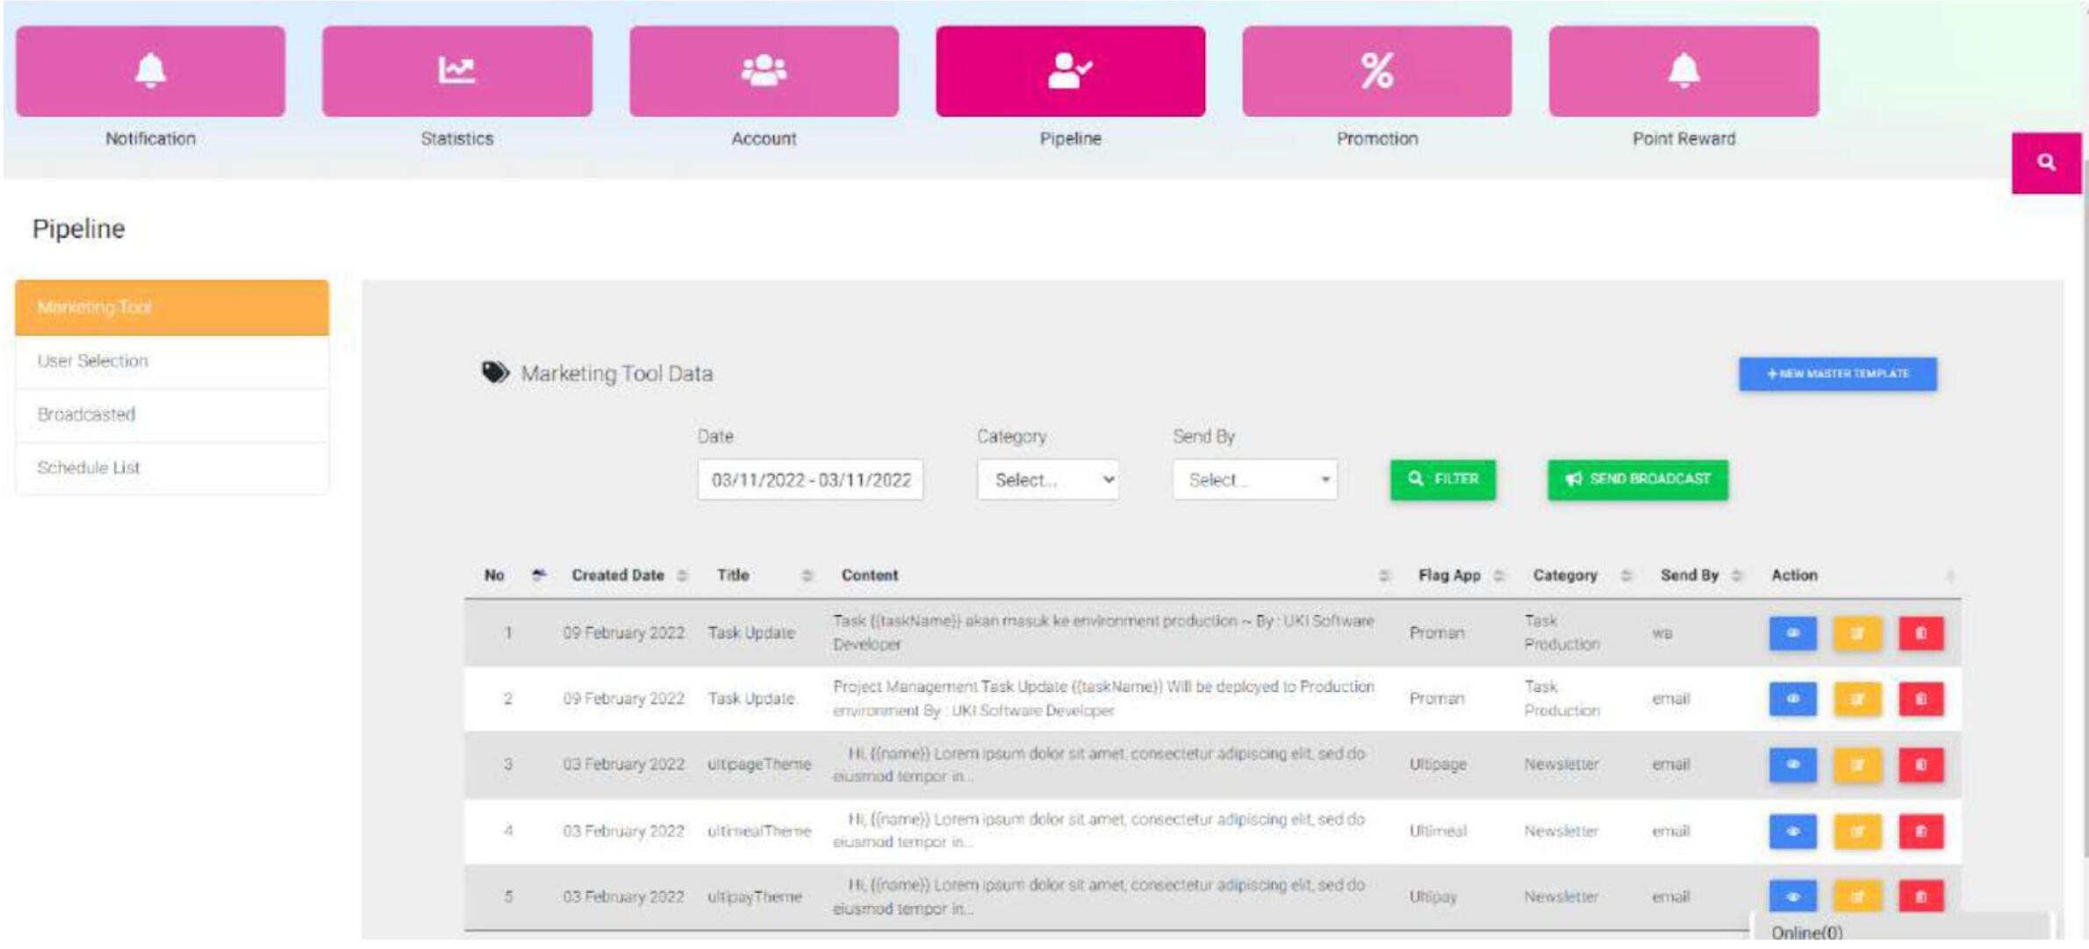View row 3 with blue eye button
The image size is (2089, 949).
tap(1792, 765)
